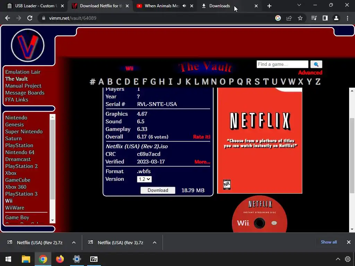
Task: Close the Downloads tab
Action: tap(256, 6)
